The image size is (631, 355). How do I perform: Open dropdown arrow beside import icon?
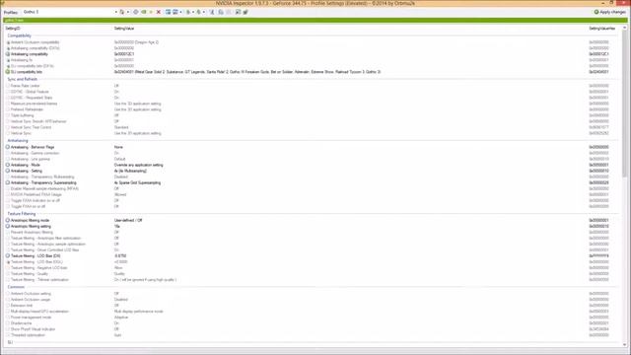click(x=204, y=12)
